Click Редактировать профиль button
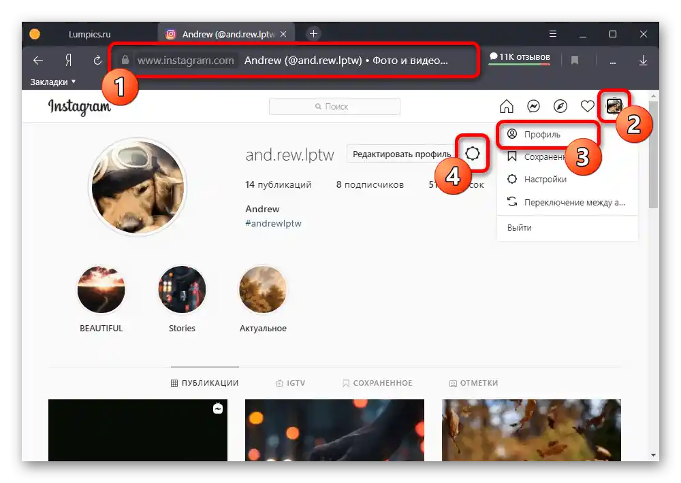 [x=402, y=154]
